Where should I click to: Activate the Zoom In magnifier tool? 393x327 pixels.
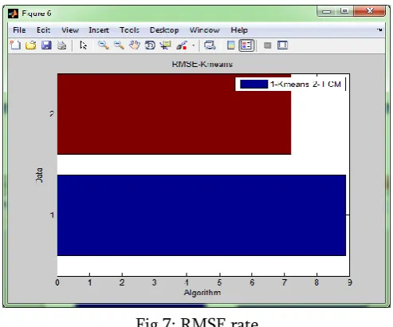104,45
